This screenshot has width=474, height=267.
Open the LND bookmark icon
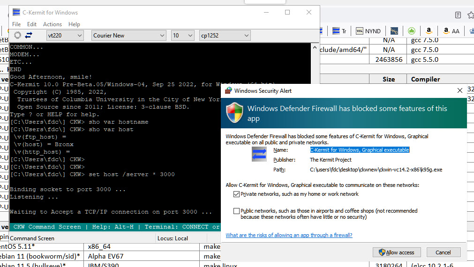[394, 31]
